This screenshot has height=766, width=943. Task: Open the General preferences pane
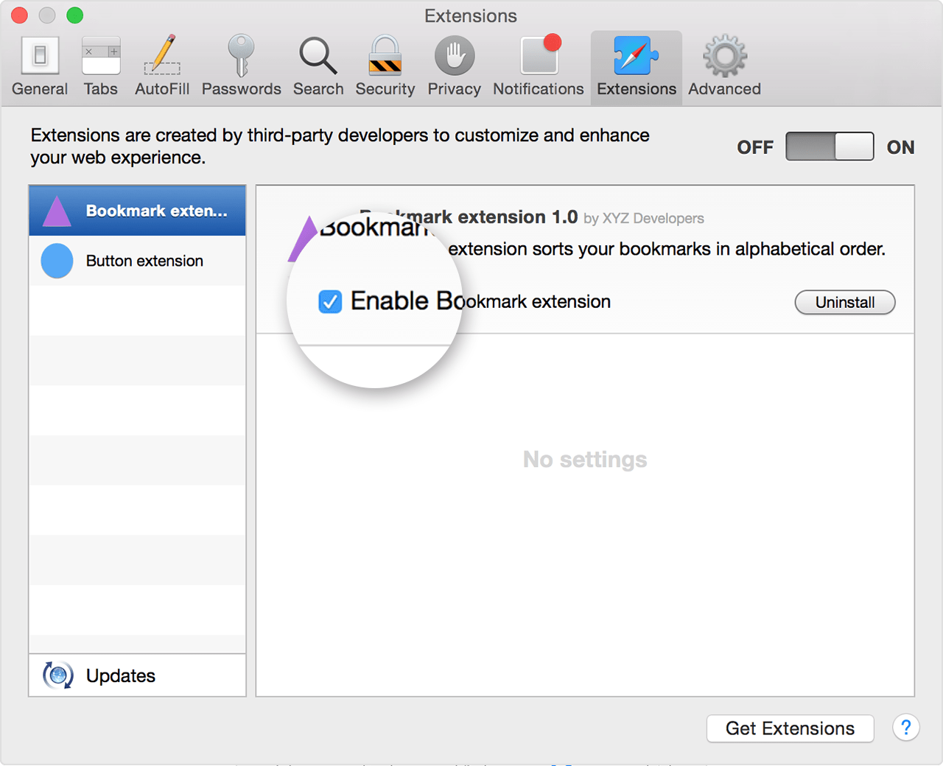click(40, 67)
